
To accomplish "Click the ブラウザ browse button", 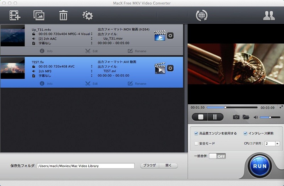I will tap(149, 165).
